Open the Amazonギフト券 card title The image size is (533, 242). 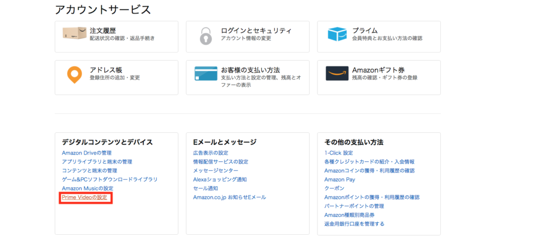[x=378, y=70]
